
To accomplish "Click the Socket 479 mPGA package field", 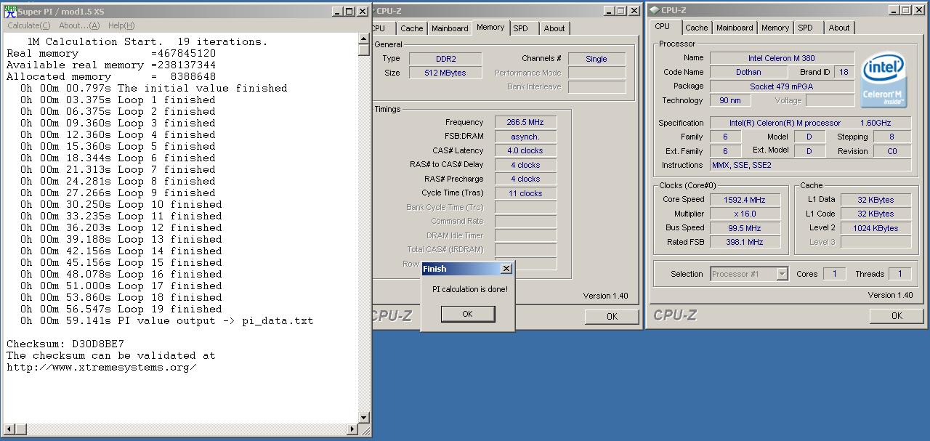I will point(782,86).
